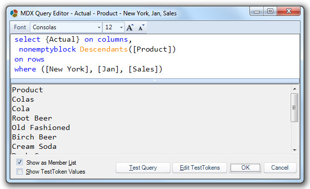The height and width of the screenshot is (189, 310).
Task: Maximize the MDX Query Editor window
Action: (270, 11)
